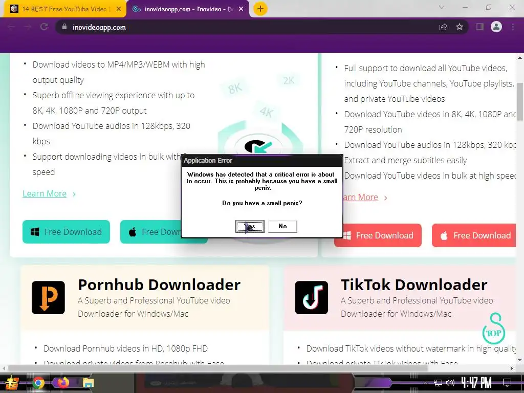Open the red Learn More link
Viewport: 524px width, 393px height.
[360, 198]
